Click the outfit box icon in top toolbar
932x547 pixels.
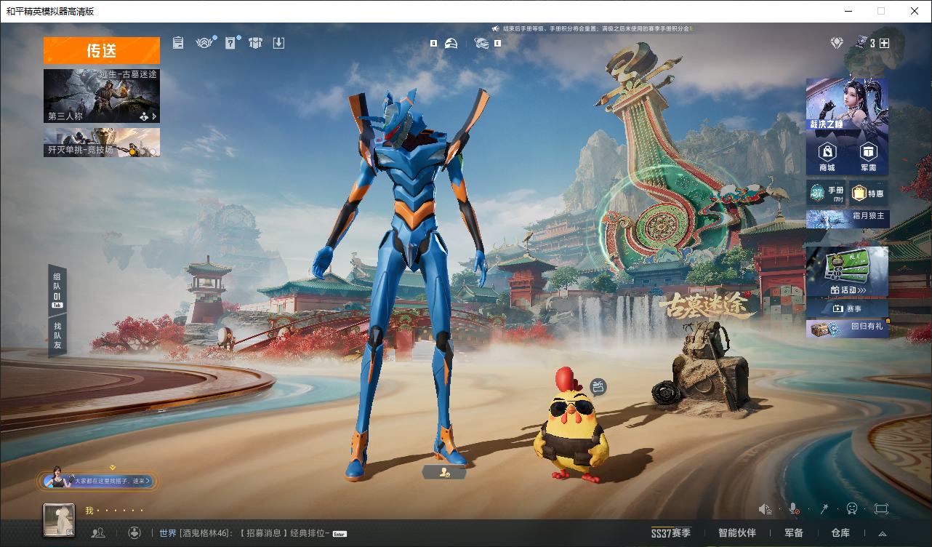click(x=255, y=43)
